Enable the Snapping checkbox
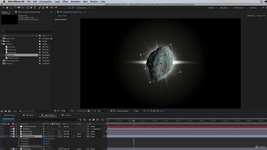The image size is (267, 150). click(78, 8)
